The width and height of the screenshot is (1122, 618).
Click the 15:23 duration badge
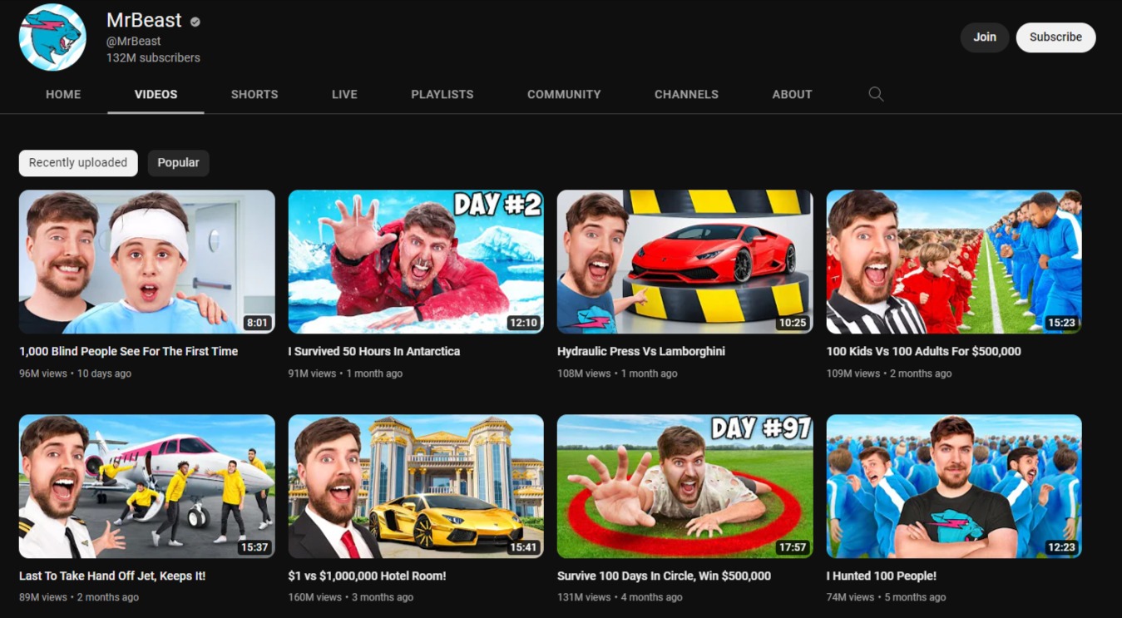click(x=1061, y=323)
